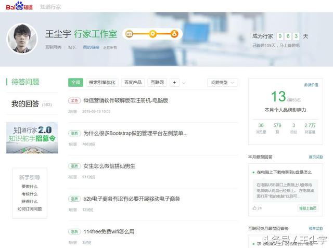The image size is (333, 248).
Task: Select the 互联网 category tab
Action: pyautogui.click(x=157, y=83)
